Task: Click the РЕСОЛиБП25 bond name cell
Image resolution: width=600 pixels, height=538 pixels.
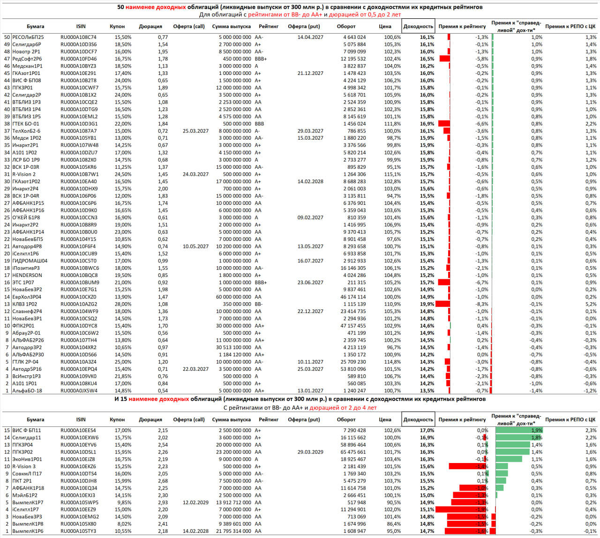Action: pyautogui.click(x=28, y=37)
